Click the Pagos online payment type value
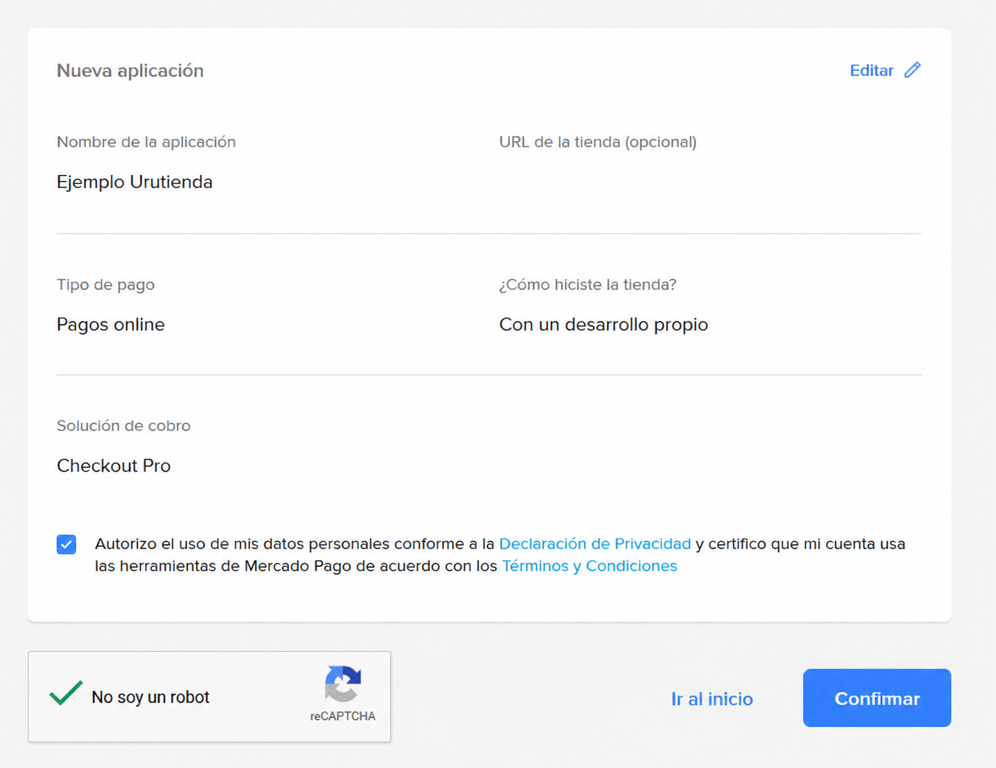Screen dimensions: 996x768 (x=111, y=324)
